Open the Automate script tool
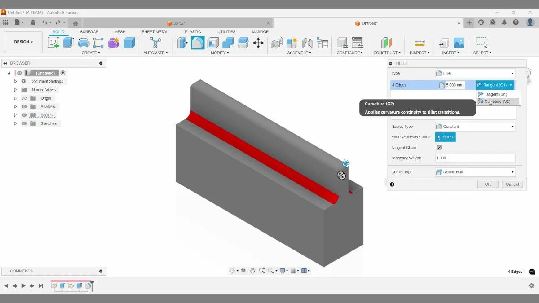The image size is (539, 303). click(155, 42)
